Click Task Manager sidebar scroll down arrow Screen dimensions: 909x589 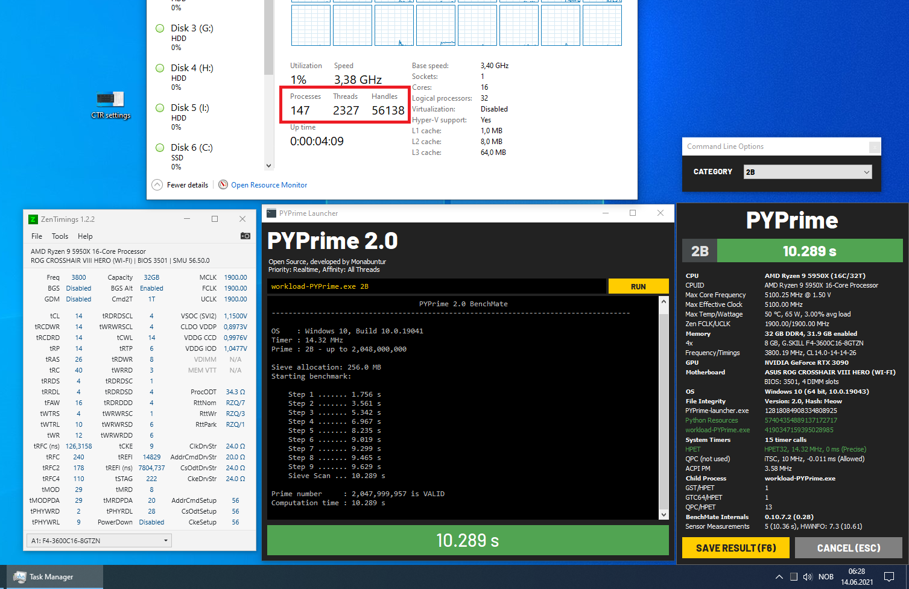pos(269,166)
